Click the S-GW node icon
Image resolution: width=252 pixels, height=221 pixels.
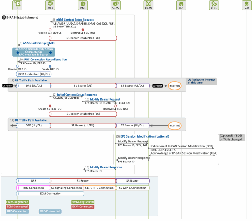coord(116,5)
